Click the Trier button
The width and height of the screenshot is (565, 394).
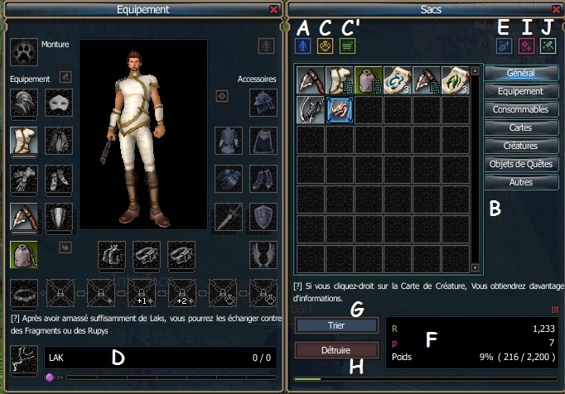click(x=336, y=325)
